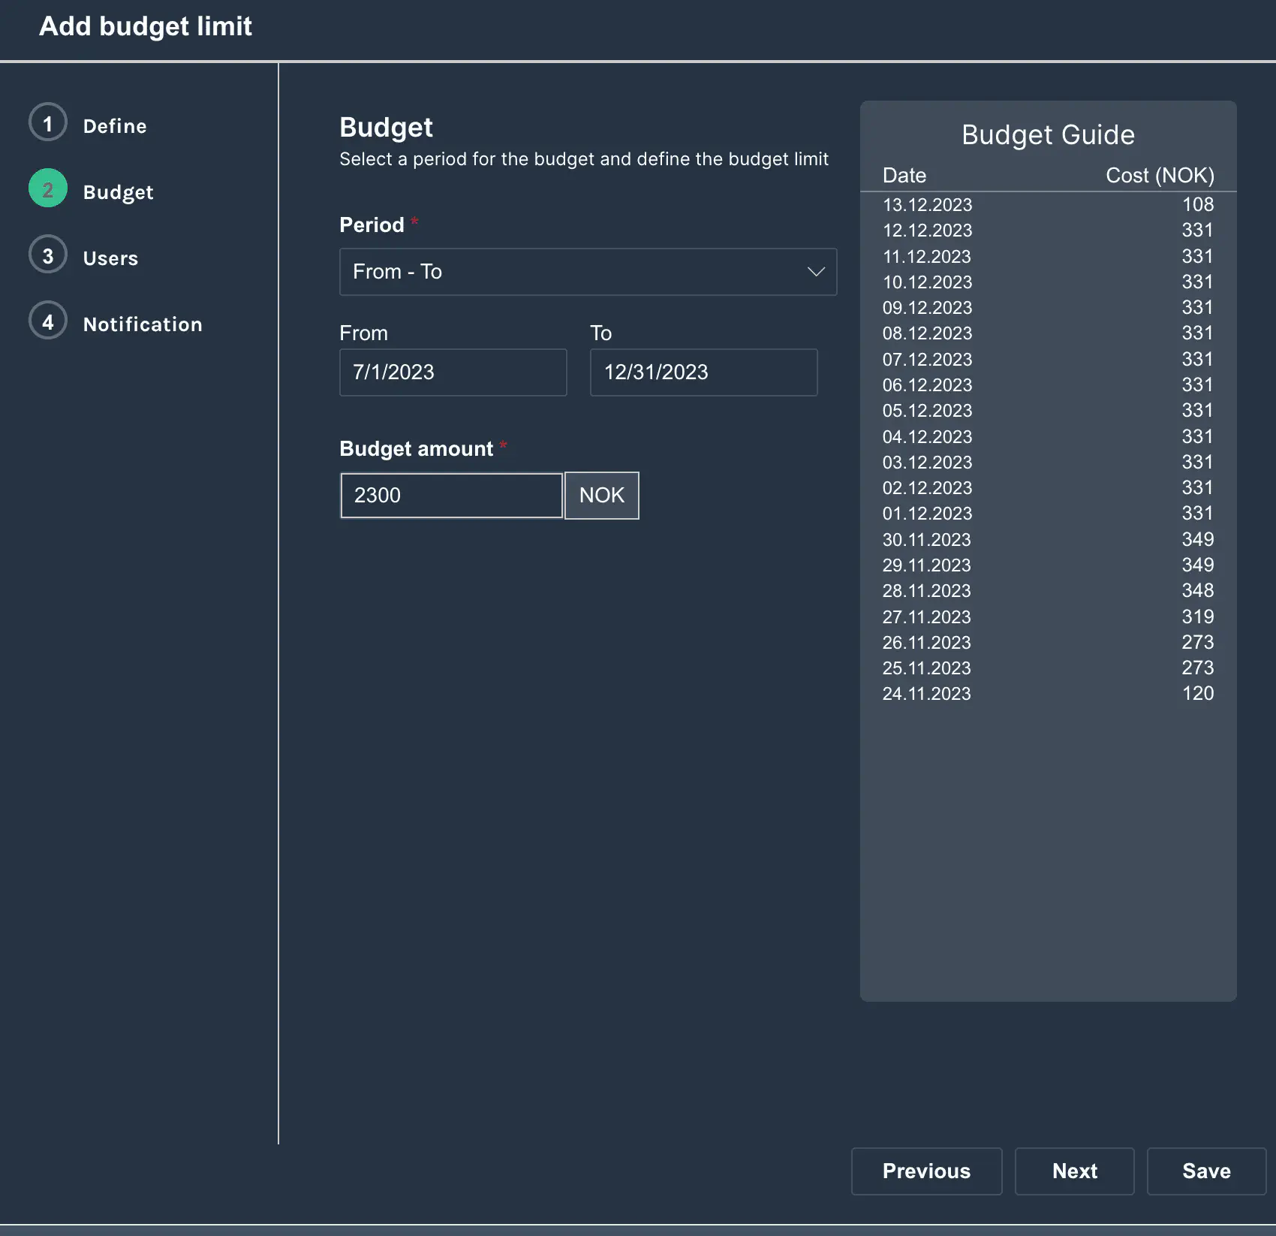1276x1236 pixels.
Task: Go to the Define step
Action: 115,126
